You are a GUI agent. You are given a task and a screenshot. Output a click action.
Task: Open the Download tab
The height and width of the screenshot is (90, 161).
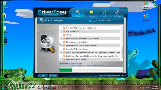[x=91, y=13]
